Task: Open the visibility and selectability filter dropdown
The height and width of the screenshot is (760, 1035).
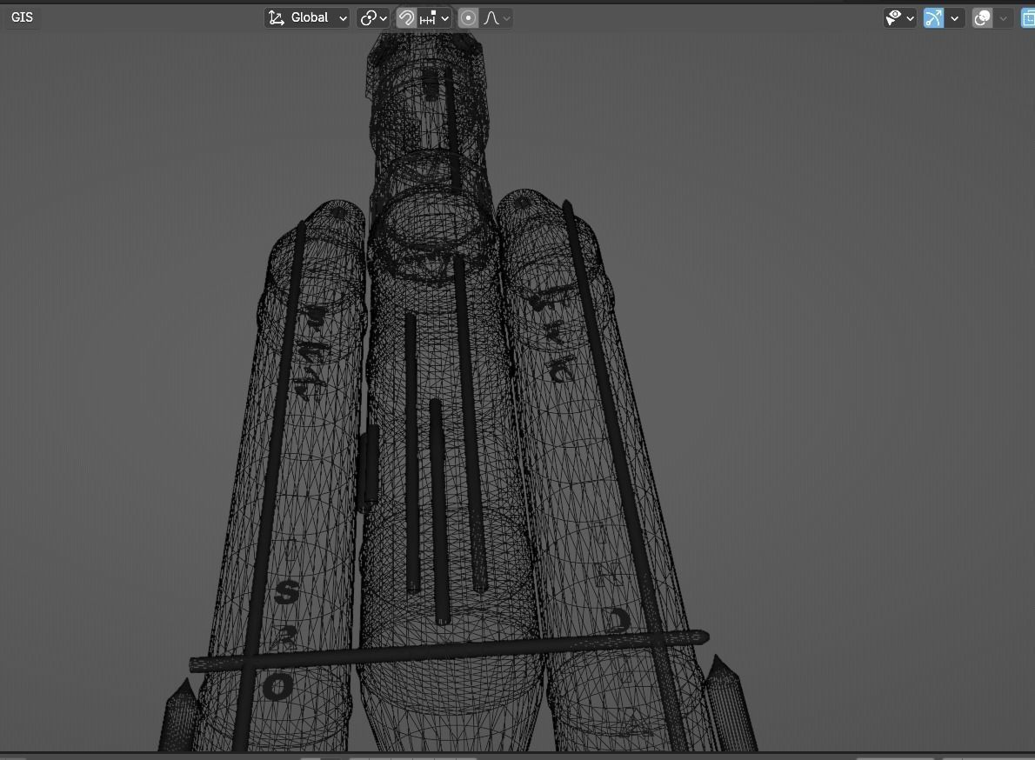Action: (899, 17)
